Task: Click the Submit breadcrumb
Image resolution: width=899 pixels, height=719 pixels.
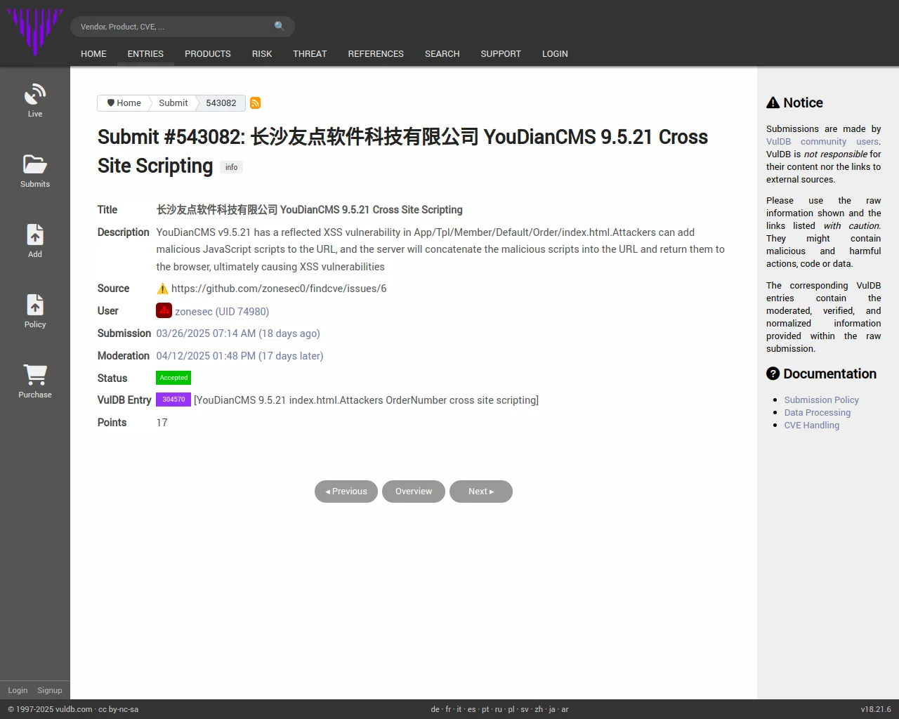Action: [173, 103]
